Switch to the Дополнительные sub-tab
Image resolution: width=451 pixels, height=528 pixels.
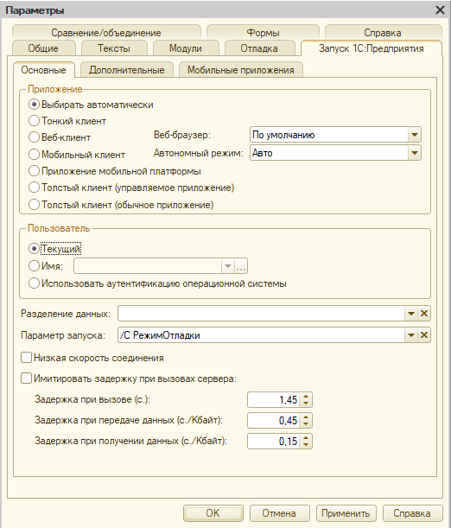[x=127, y=70]
